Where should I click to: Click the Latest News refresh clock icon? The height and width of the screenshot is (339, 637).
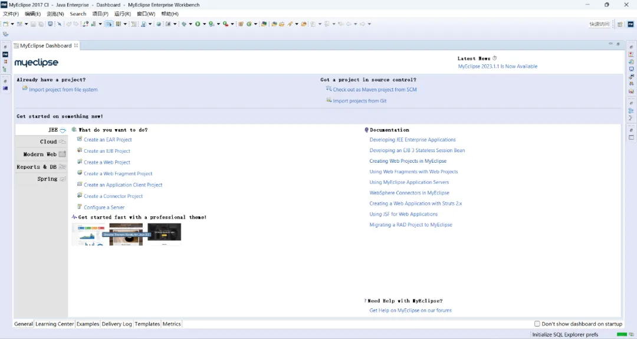pyautogui.click(x=494, y=58)
